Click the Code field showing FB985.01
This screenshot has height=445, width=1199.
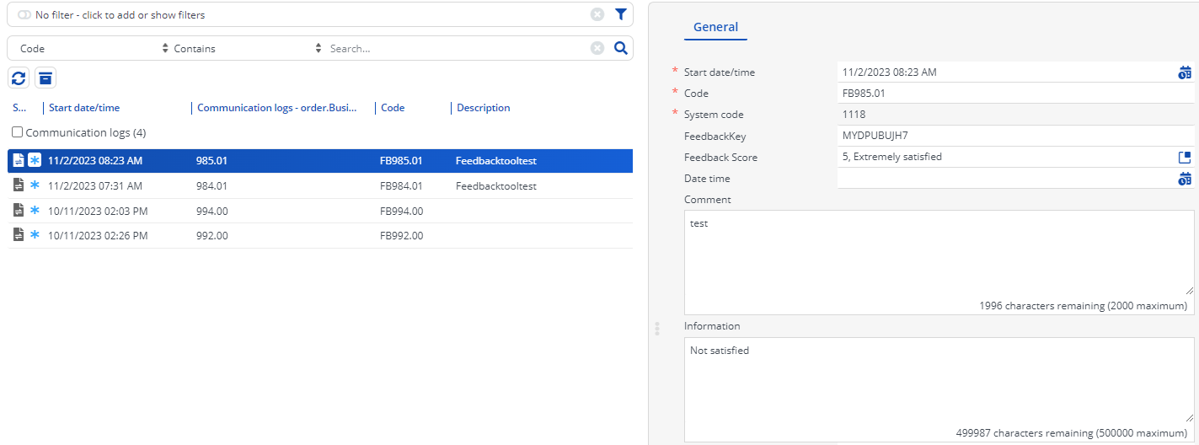[x=1015, y=94]
